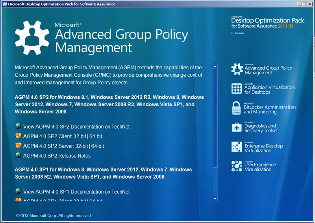Screen dimensions: 315x223
Task: Open View AGPM 4.0 SP1 Documentation on TechNet
Action: click(x=76, y=192)
